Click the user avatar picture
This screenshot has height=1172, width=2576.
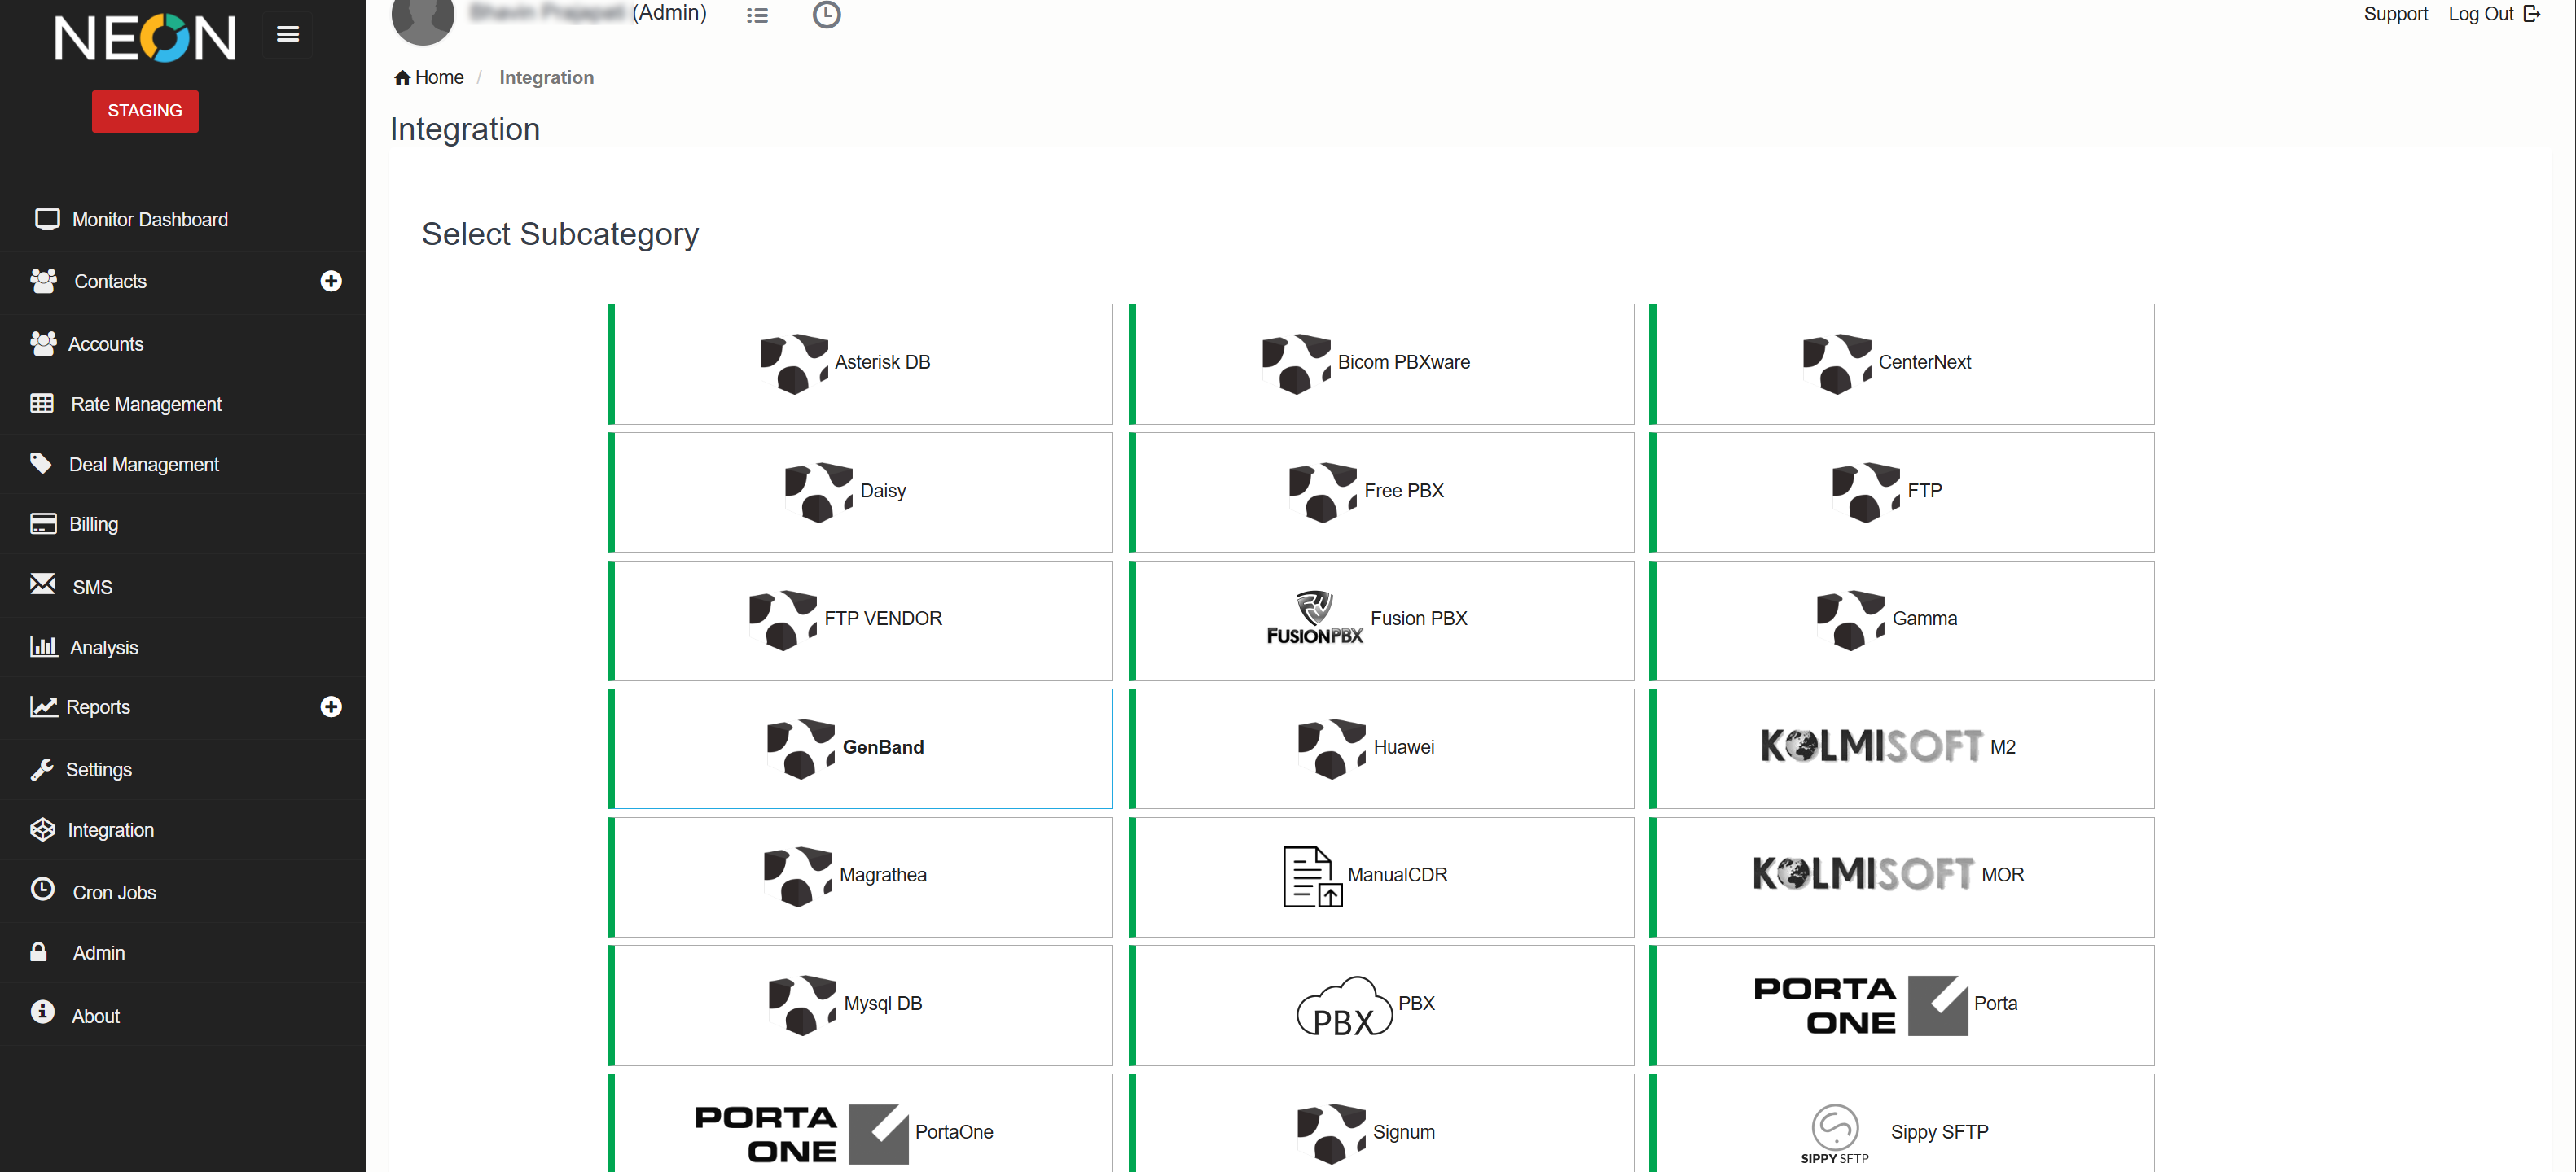pos(422,18)
